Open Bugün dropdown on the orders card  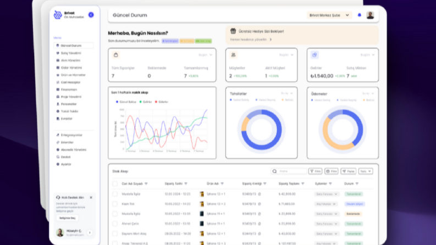[x=205, y=55]
